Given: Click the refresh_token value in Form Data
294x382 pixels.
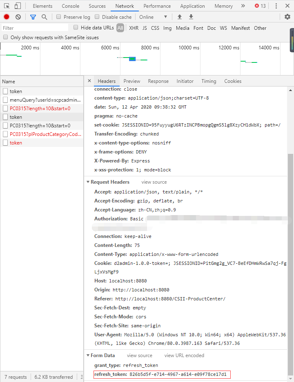Looking at the screenshot, I should tap(178, 374).
